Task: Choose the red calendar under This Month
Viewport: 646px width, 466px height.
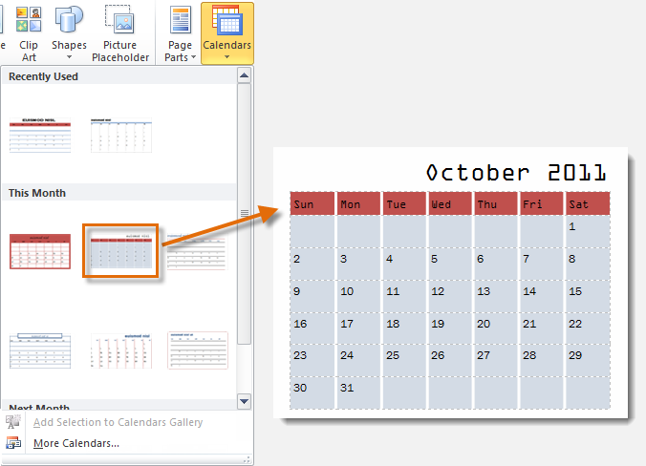Action: (x=40, y=251)
